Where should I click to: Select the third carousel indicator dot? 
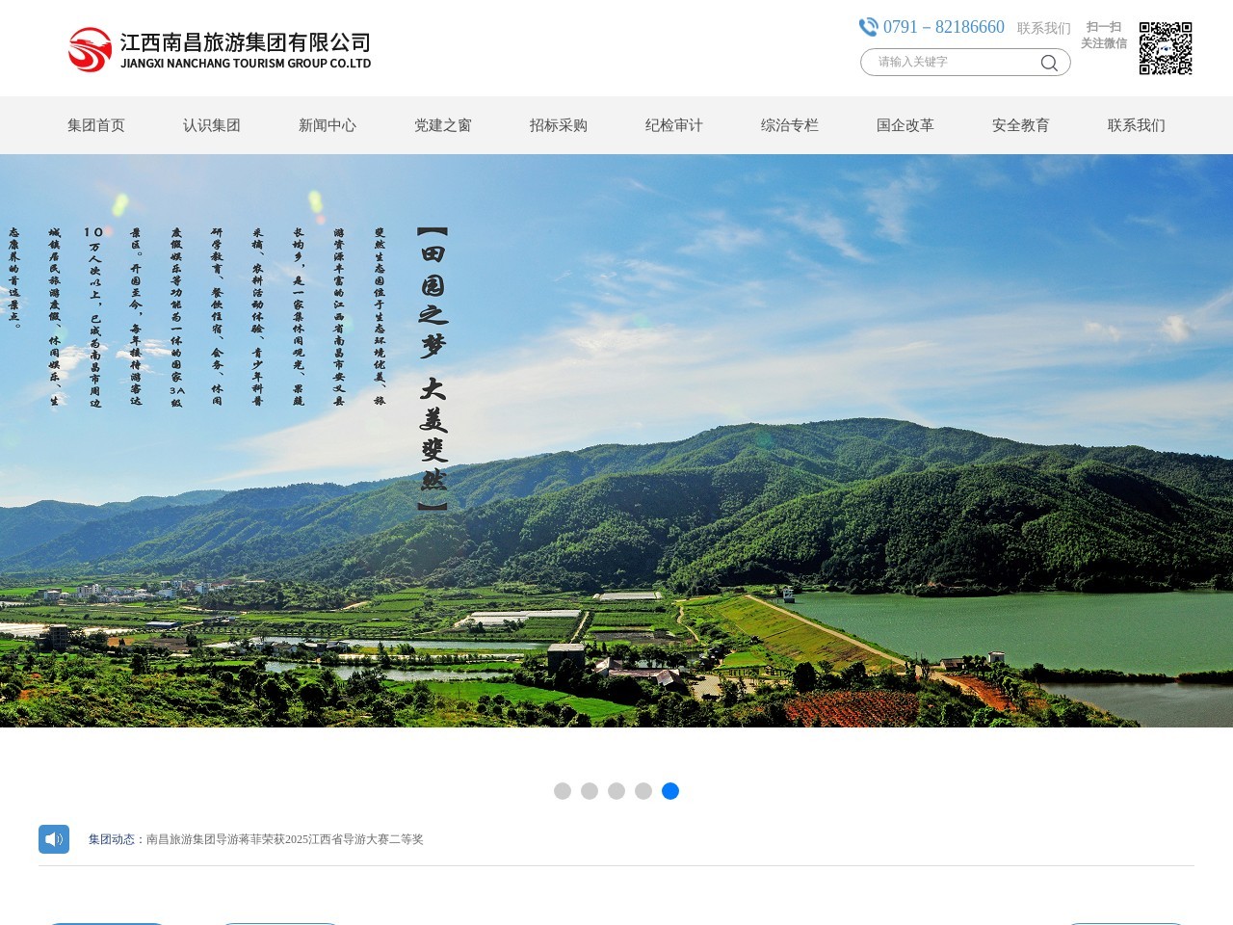616,790
